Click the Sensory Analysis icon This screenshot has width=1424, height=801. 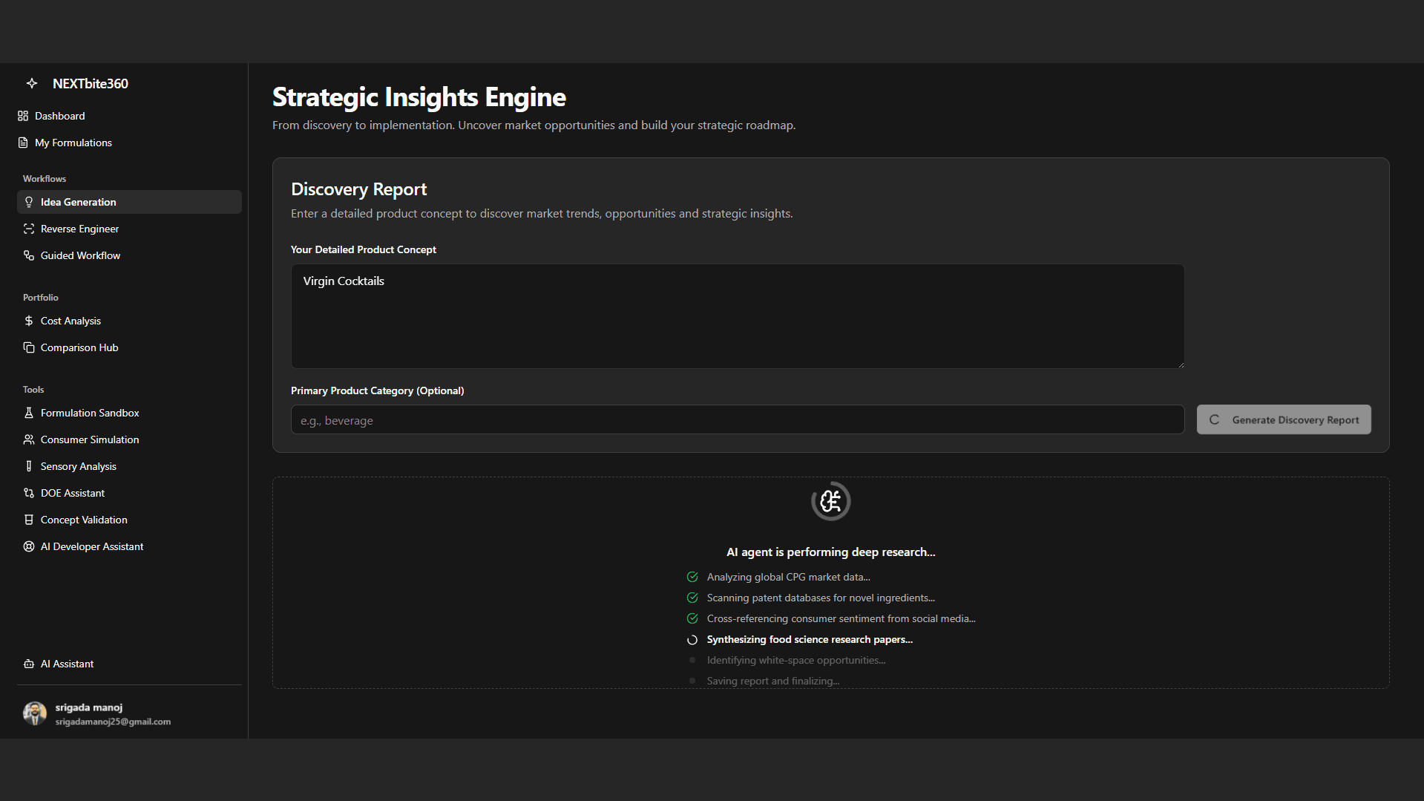[29, 466]
